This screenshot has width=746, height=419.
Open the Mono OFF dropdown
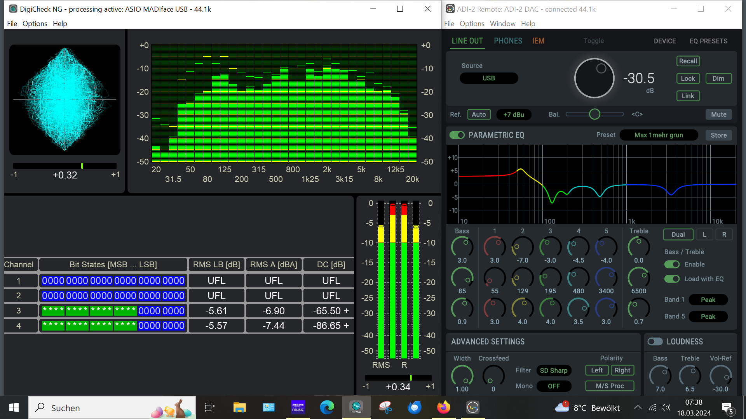554,386
